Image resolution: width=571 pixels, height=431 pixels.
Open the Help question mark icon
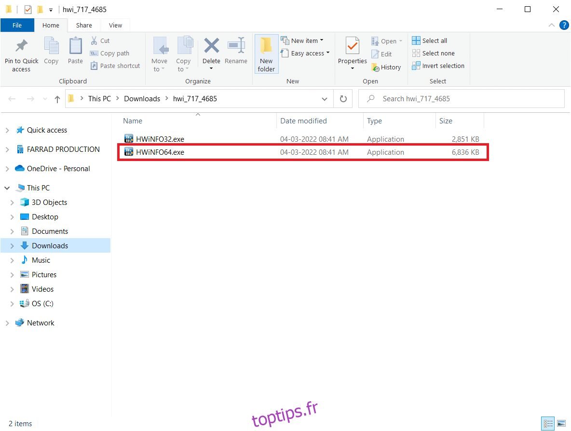tap(564, 25)
